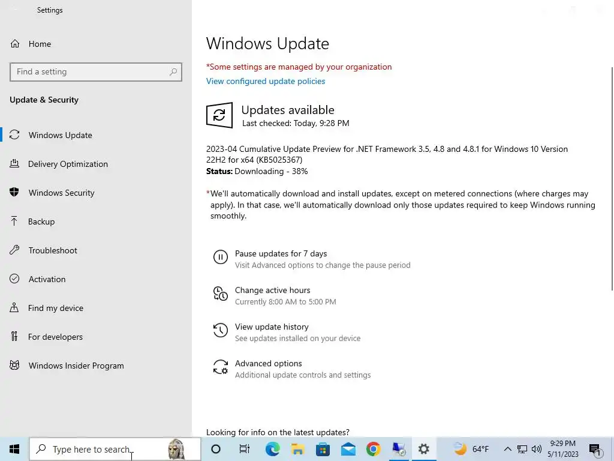Open Task View from the taskbar
The height and width of the screenshot is (461, 614).
pyautogui.click(x=245, y=449)
